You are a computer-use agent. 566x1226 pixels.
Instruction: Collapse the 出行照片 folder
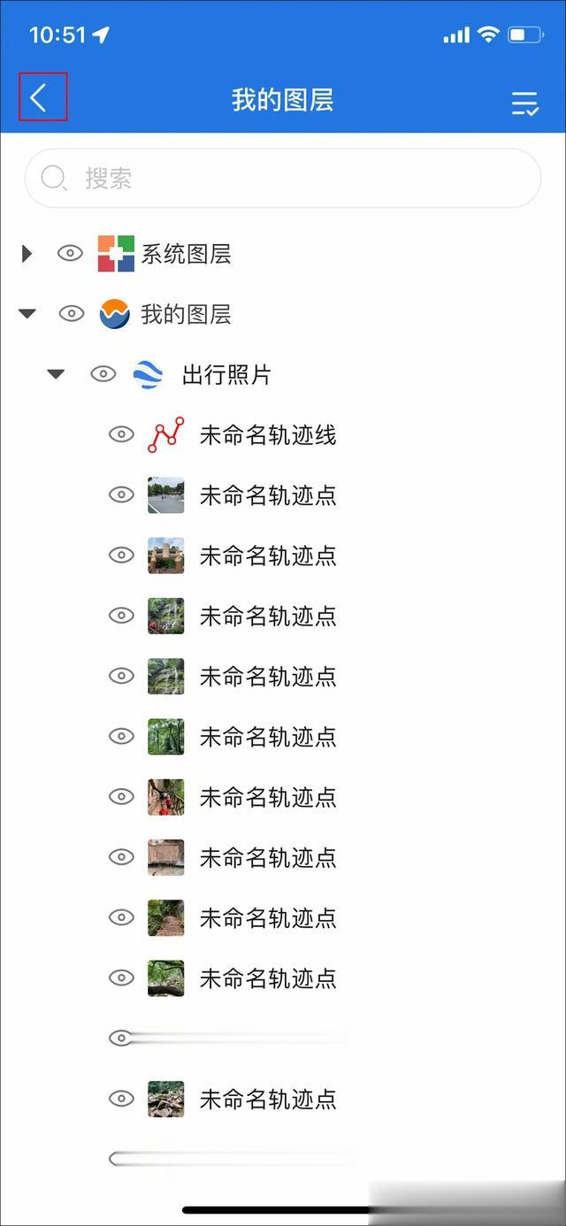pos(56,374)
